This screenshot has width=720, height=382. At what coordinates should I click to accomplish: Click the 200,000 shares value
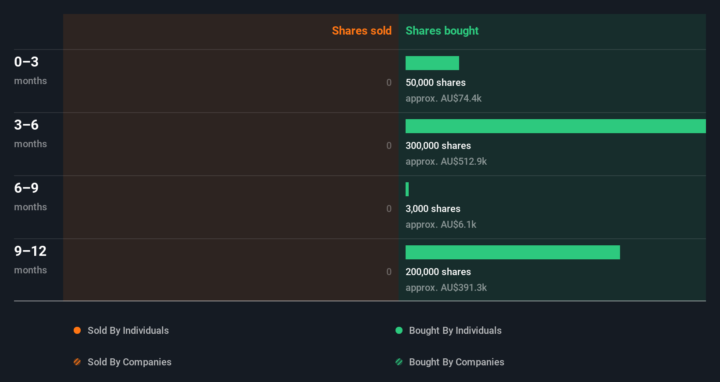pyautogui.click(x=438, y=272)
